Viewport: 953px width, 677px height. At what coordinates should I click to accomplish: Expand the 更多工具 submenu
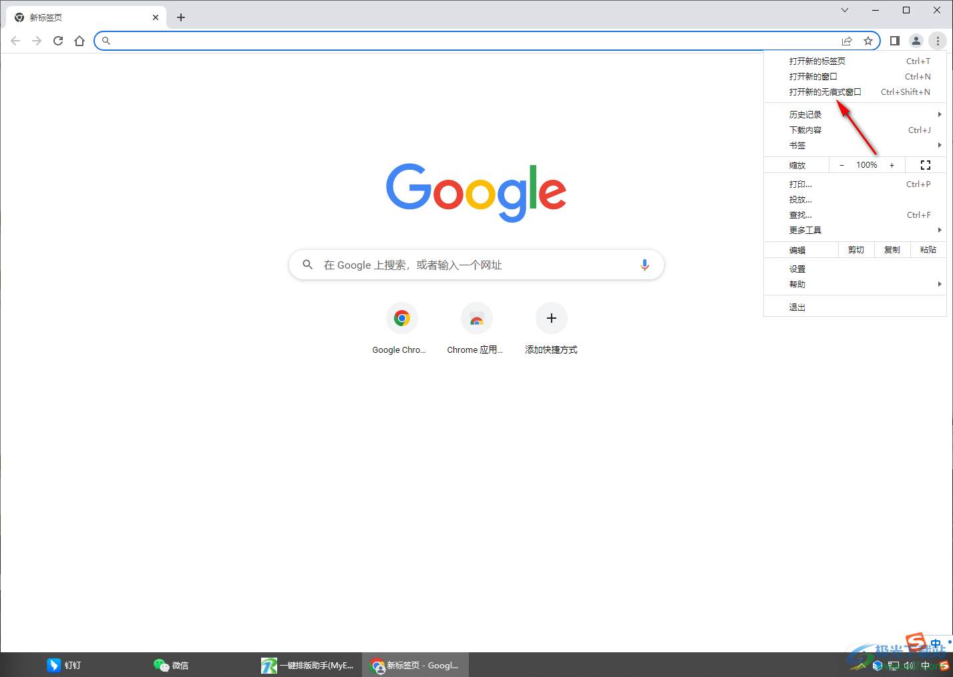(x=855, y=230)
